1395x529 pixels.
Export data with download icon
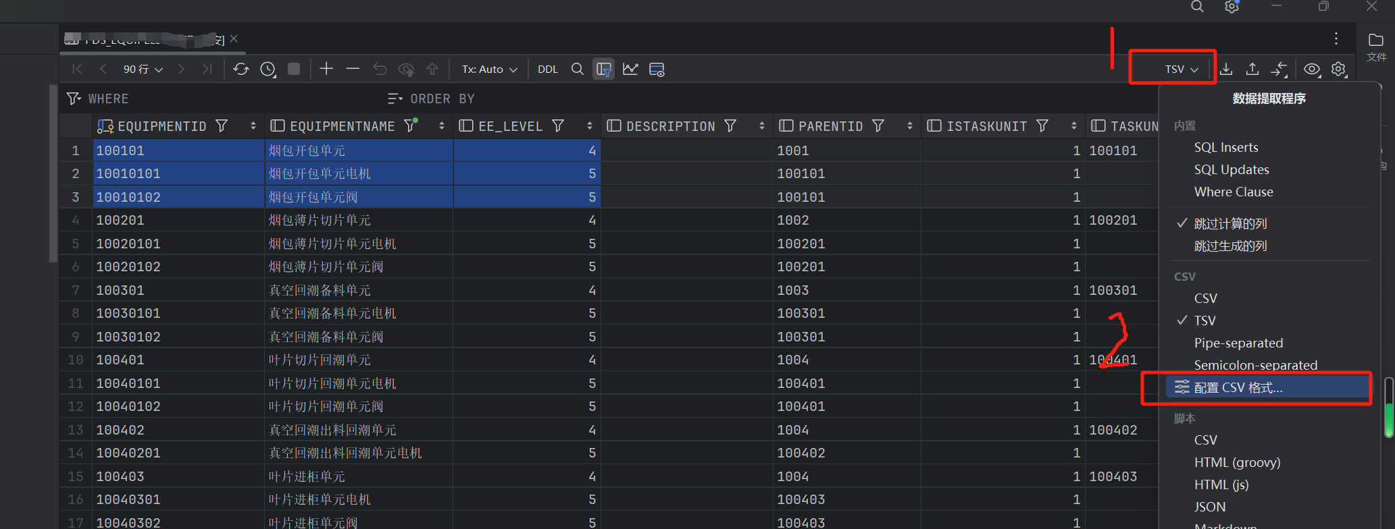(x=1226, y=69)
